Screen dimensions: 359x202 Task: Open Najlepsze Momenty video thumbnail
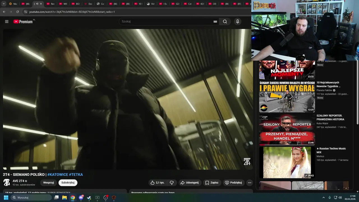(287, 70)
